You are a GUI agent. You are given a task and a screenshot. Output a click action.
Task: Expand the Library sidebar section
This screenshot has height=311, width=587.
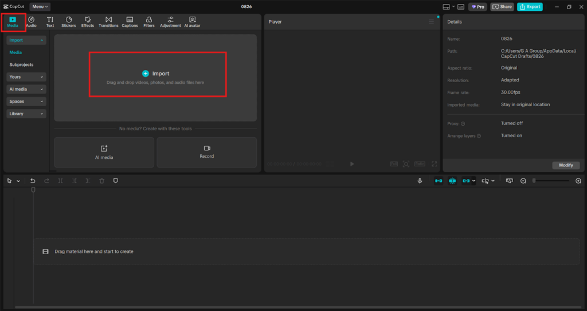pyautogui.click(x=26, y=114)
